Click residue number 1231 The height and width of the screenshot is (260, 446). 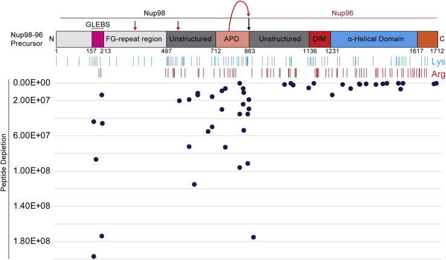(x=332, y=51)
